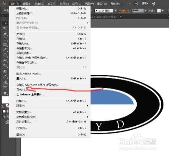
Task: Choose 存储为 Web 所用格式(W)... item
Action: tap(50, 58)
